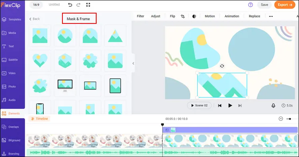The width and height of the screenshot is (299, 157).
Task: Open more options three-dot menu
Action: pos(271,16)
